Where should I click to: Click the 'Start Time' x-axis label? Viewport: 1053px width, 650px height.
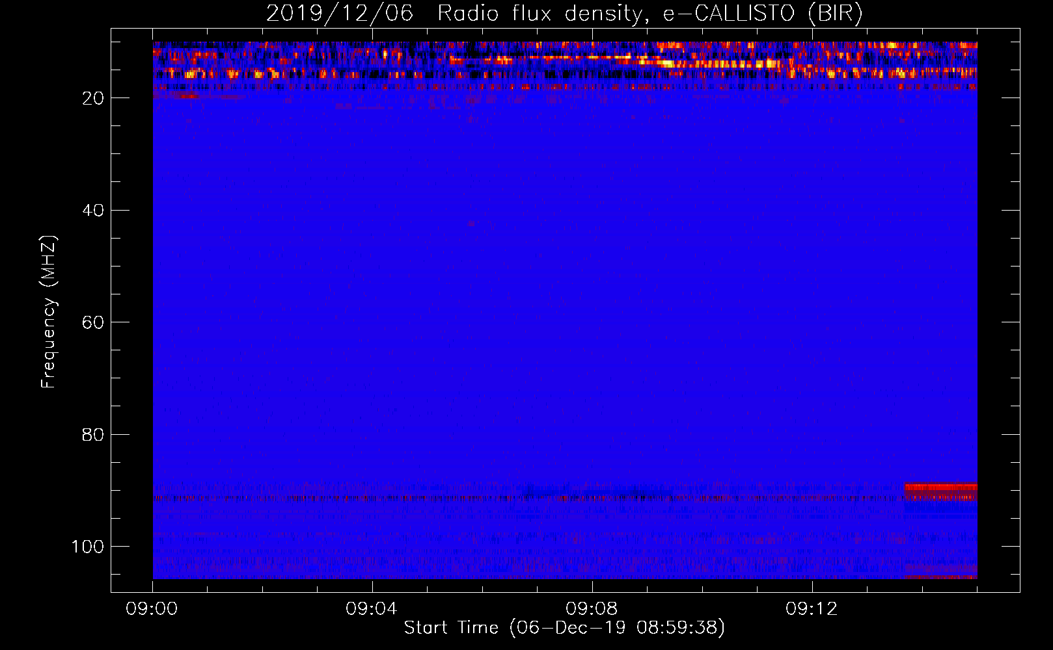pos(450,628)
